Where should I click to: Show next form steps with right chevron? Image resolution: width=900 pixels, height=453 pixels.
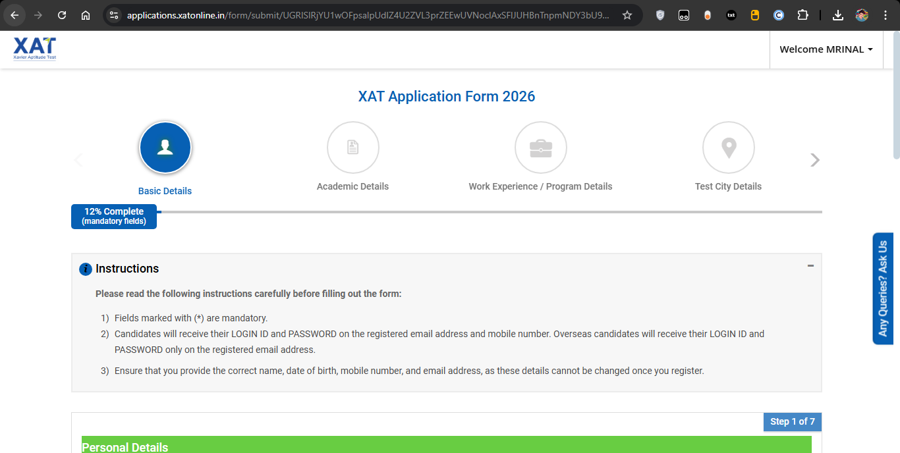click(x=815, y=160)
